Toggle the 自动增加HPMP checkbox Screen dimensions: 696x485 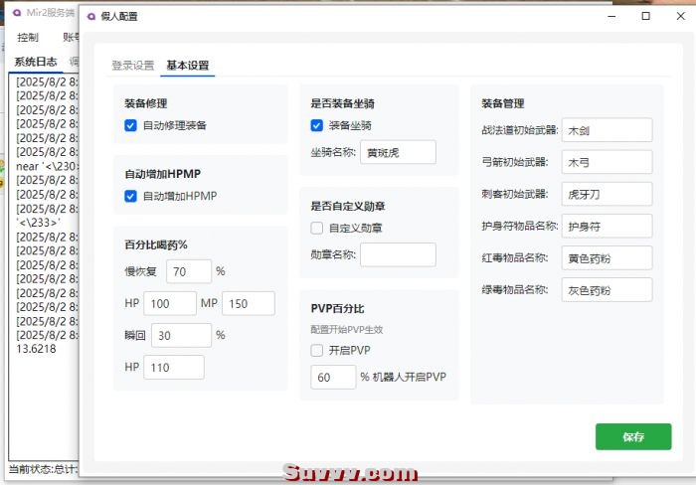pos(130,196)
